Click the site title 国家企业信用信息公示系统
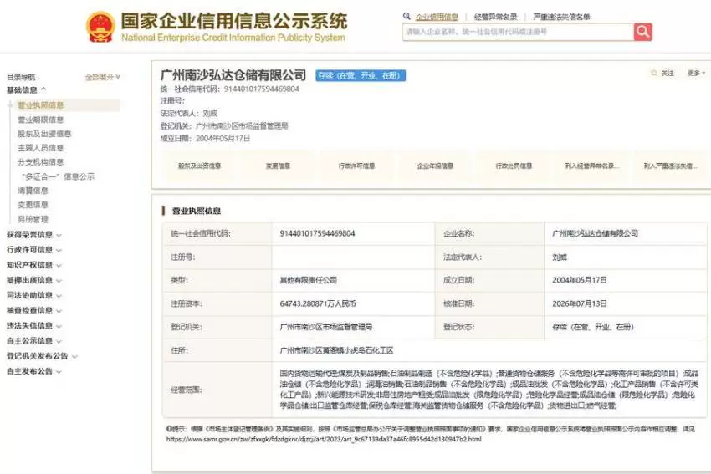 point(233,21)
